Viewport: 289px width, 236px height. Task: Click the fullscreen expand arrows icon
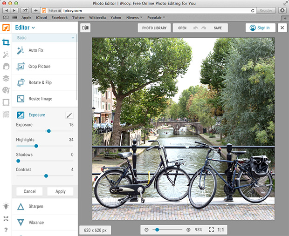pyautogui.click(x=6, y=218)
